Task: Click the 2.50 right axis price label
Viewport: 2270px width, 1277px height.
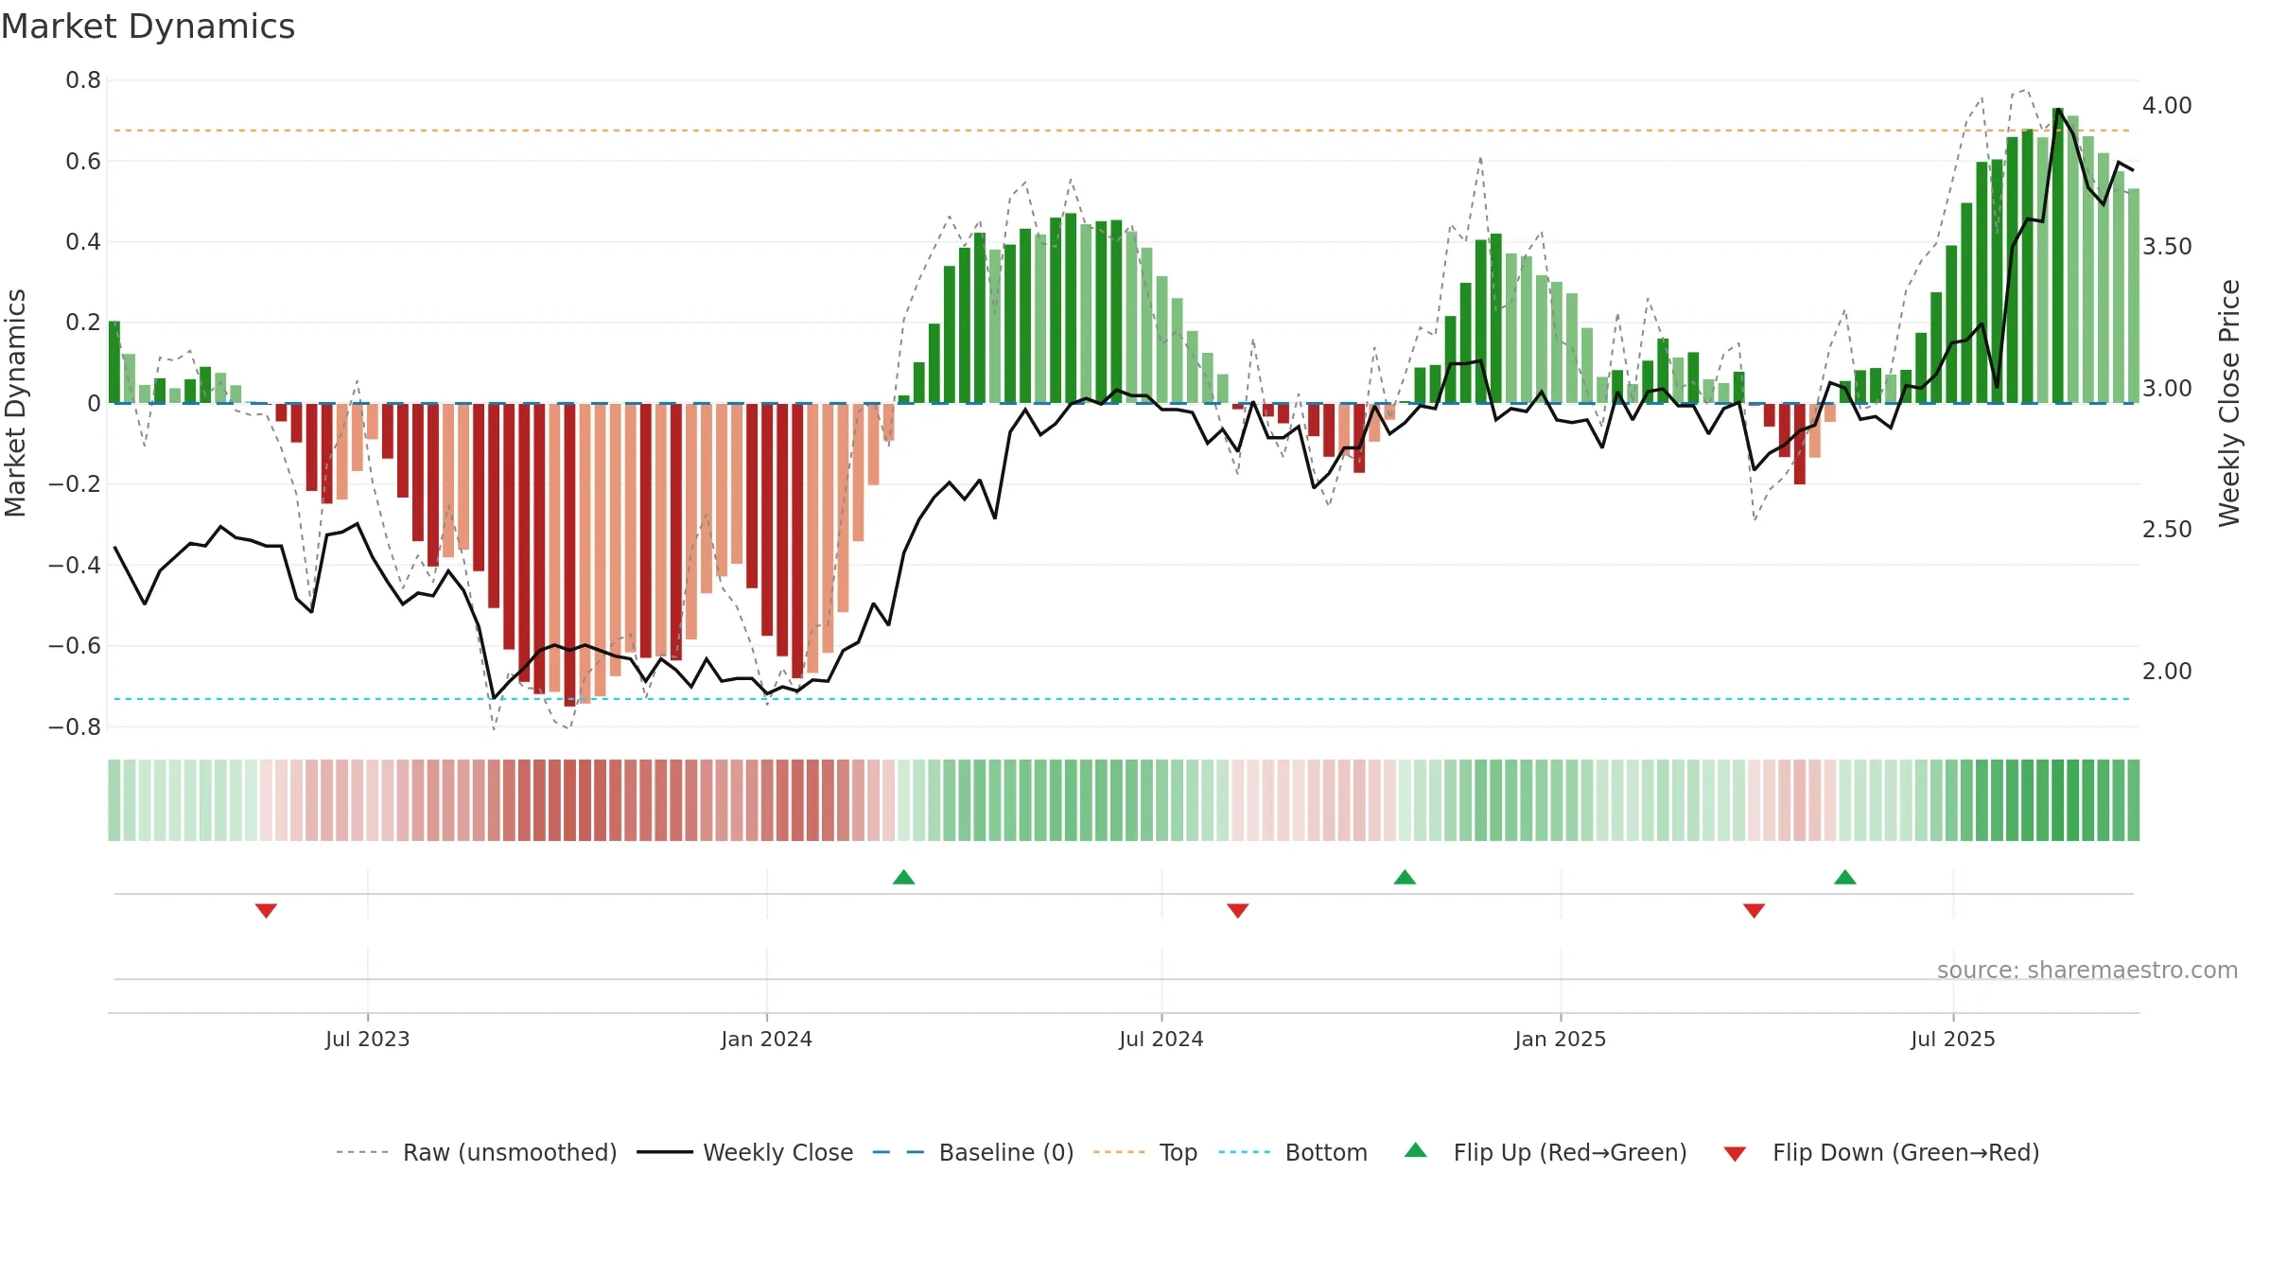Action: 2167,529
